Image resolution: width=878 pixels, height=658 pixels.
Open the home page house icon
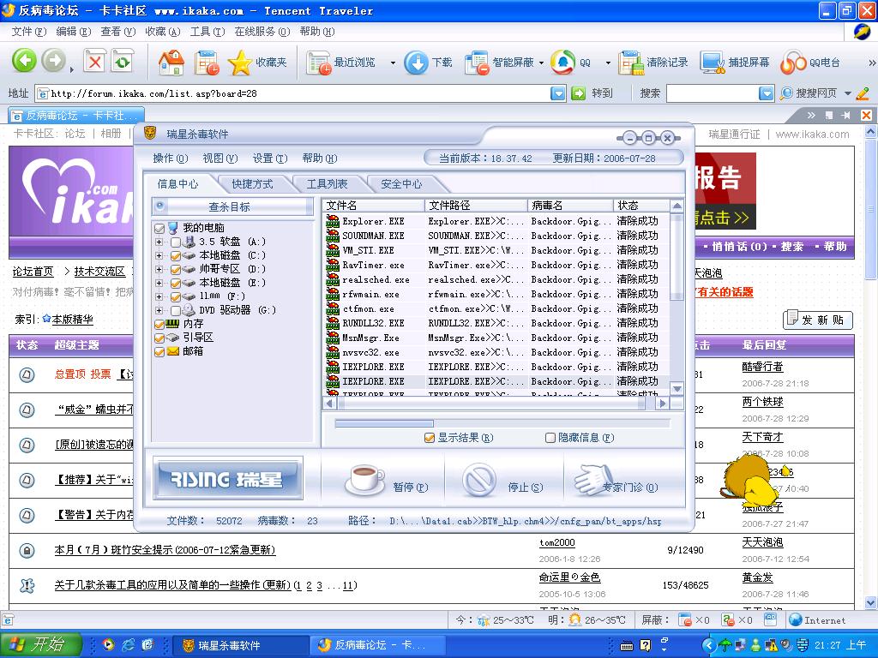pos(171,62)
